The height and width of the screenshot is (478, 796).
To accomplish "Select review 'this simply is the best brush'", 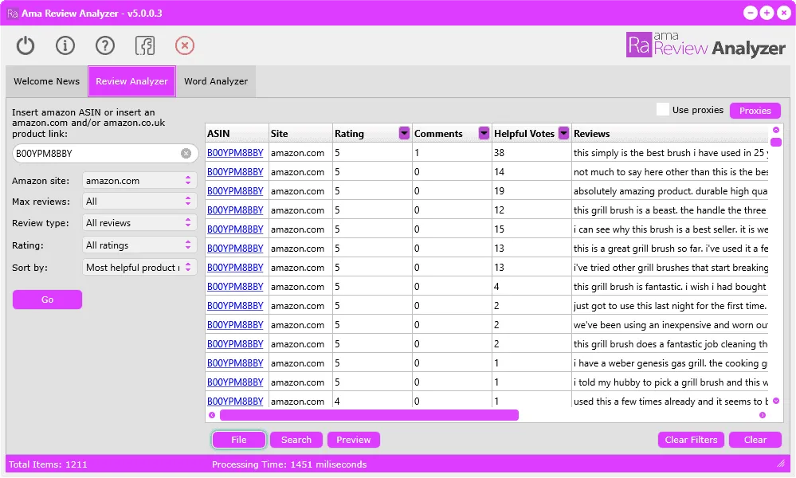I will (670, 153).
